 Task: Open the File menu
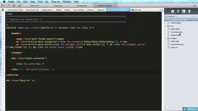tap(19, 2)
